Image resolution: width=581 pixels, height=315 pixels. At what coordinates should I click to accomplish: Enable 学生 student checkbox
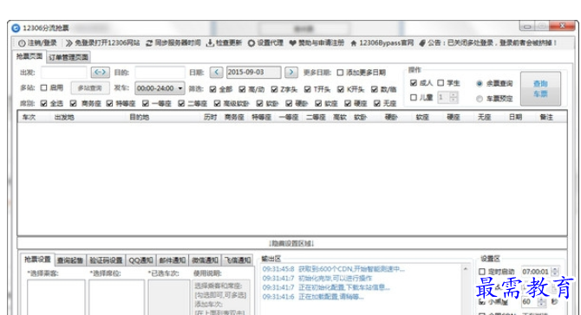point(441,83)
